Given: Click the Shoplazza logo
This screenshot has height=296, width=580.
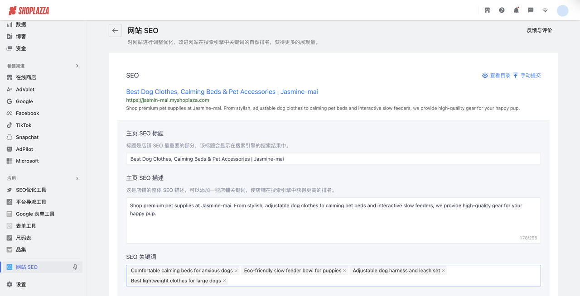Looking at the screenshot, I should click(x=29, y=10).
